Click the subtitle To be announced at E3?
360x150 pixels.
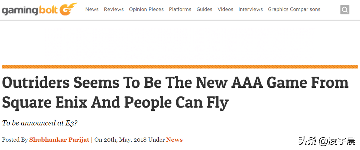(x=40, y=123)
